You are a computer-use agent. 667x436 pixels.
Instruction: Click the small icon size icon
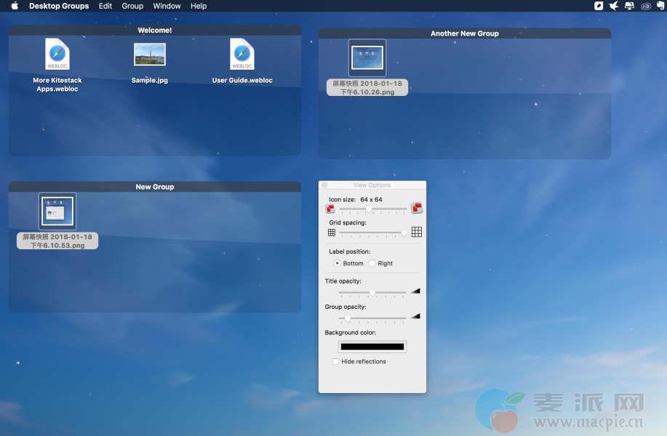pyautogui.click(x=330, y=209)
